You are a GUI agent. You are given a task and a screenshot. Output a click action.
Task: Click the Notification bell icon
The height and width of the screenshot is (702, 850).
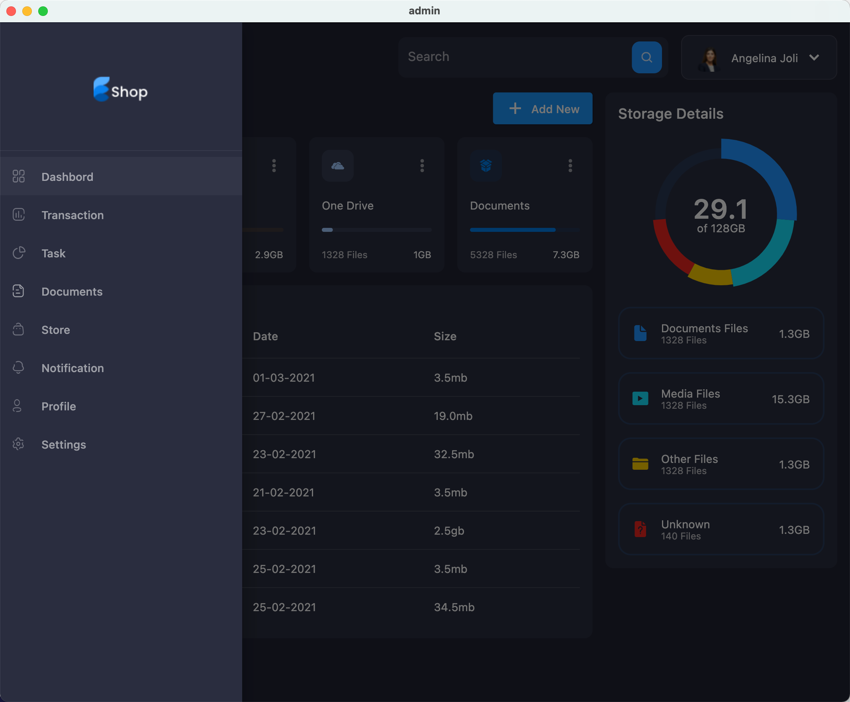click(19, 368)
